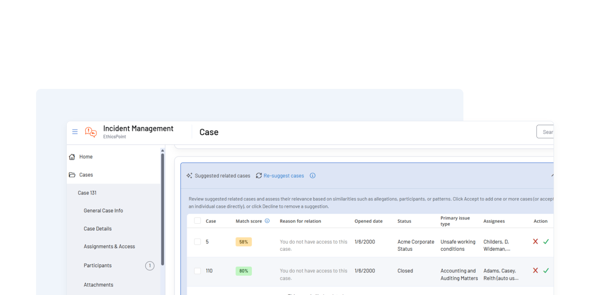Screen dimensions: 590x295
Task: Click the Match score info icon
Action: point(267,221)
